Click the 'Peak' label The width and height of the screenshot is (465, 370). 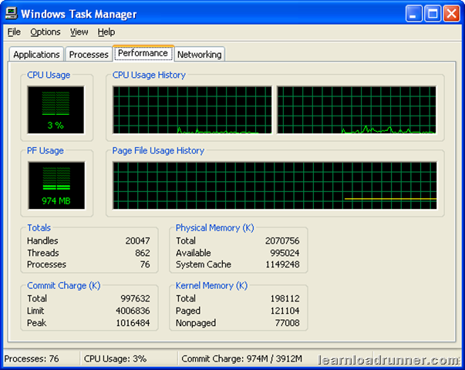tap(36, 322)
